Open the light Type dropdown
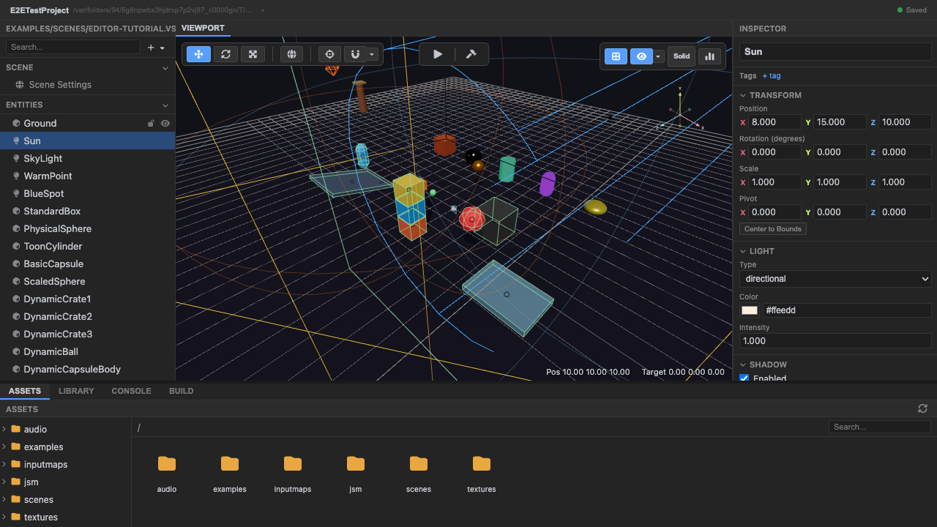 [x=835, y=279]
